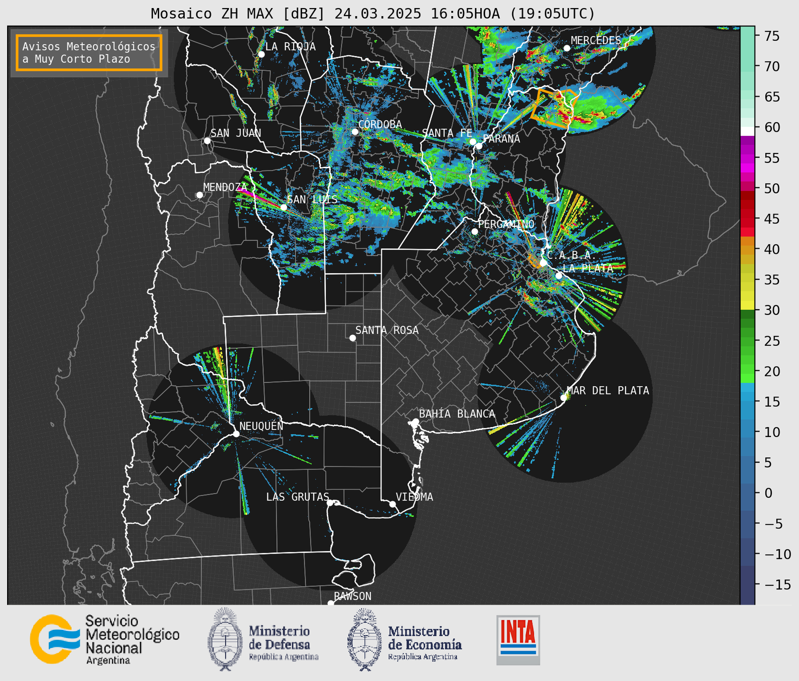
Task: Select the BAHÍA BLANCA city marker
Action: click(415, 421)
